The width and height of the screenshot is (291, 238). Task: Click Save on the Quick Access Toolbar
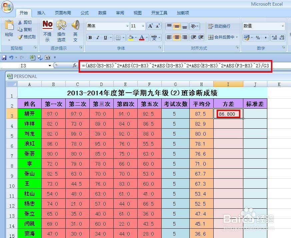[4, 57]
